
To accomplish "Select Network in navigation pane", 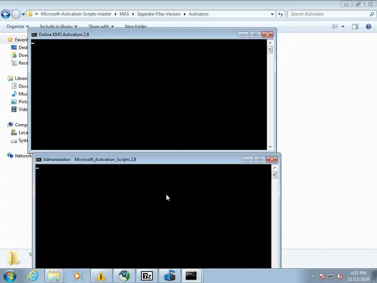I will coord(19,156).
